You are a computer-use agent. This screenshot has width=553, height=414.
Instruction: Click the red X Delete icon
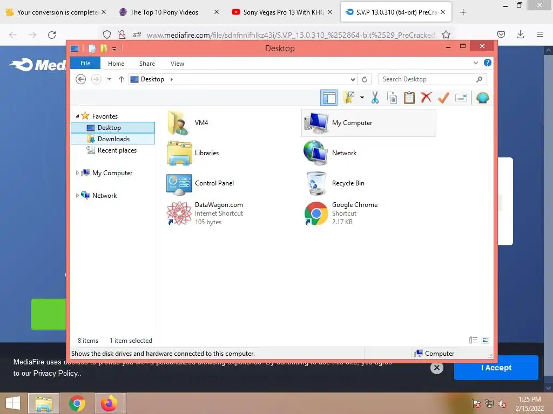coord(426,97)
